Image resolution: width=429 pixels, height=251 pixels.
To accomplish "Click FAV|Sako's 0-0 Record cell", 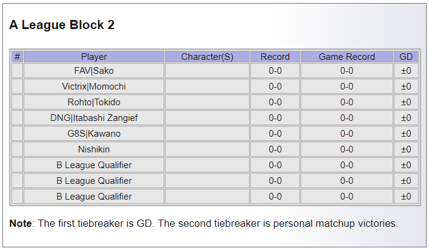I will click(x=275, y=71).
